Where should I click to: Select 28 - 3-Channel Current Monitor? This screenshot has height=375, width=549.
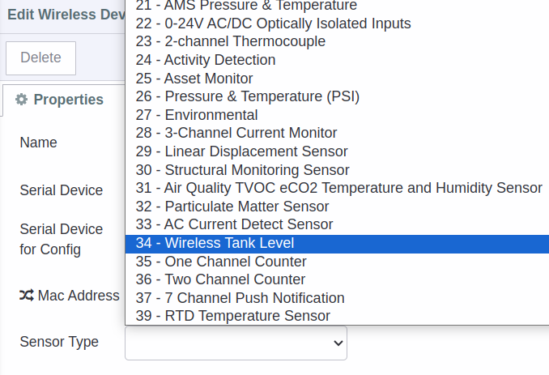pos(337,133)
